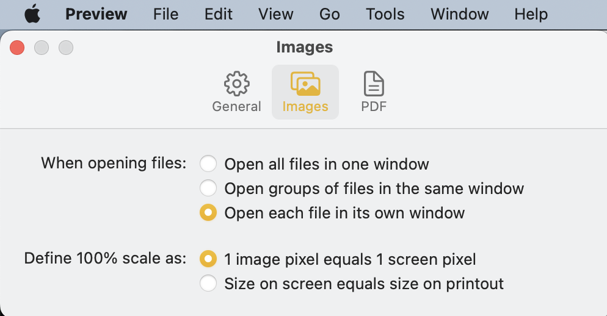The height and width of the screenshot is (316, 607).
Task: Select the Images preferences icon
Action: point(305,84)
